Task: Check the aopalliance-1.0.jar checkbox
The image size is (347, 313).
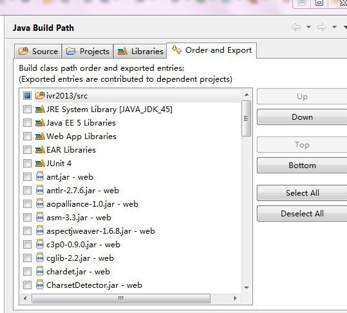Action: click(28, 204)
